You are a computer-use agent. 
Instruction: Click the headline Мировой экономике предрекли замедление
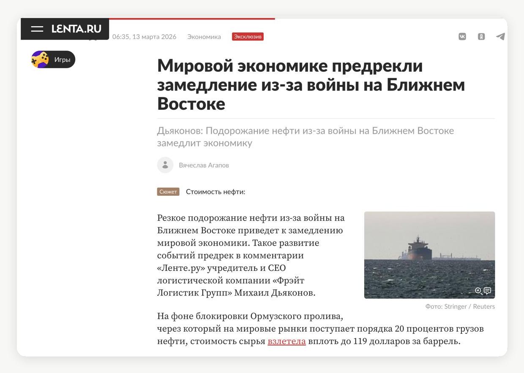(x=311, y=84)
